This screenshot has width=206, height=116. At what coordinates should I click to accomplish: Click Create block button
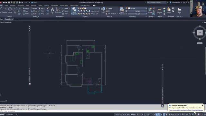pos(109,8)
